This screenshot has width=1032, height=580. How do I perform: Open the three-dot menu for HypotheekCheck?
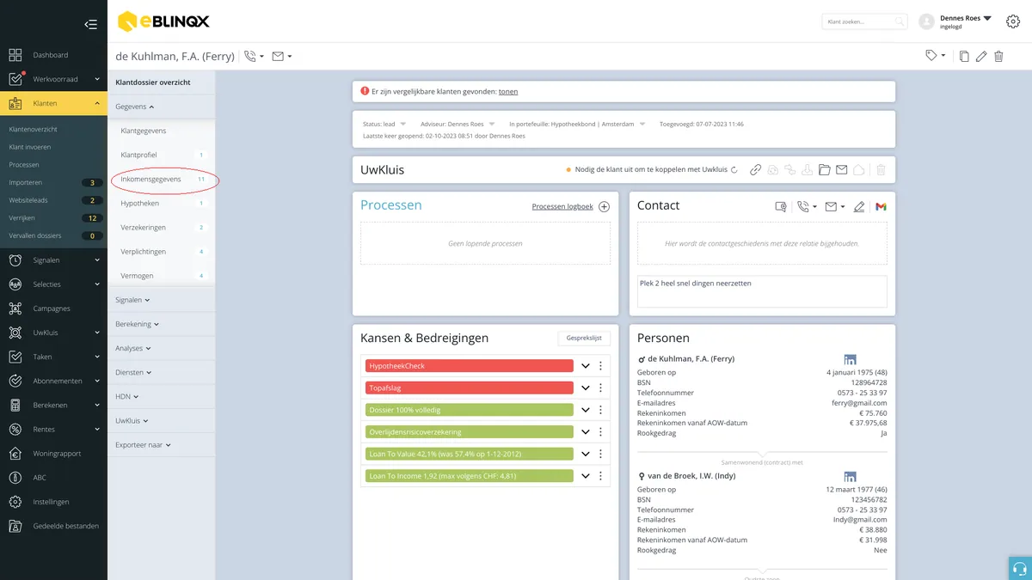[600, 366]
